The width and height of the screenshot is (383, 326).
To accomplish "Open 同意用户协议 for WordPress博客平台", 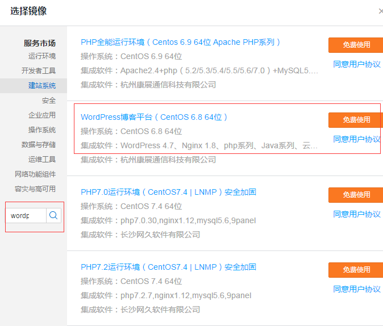I will click(357, 139).
